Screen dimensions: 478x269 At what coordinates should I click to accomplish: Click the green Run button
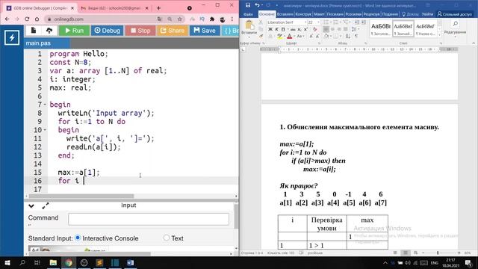[x=74, y=31]
